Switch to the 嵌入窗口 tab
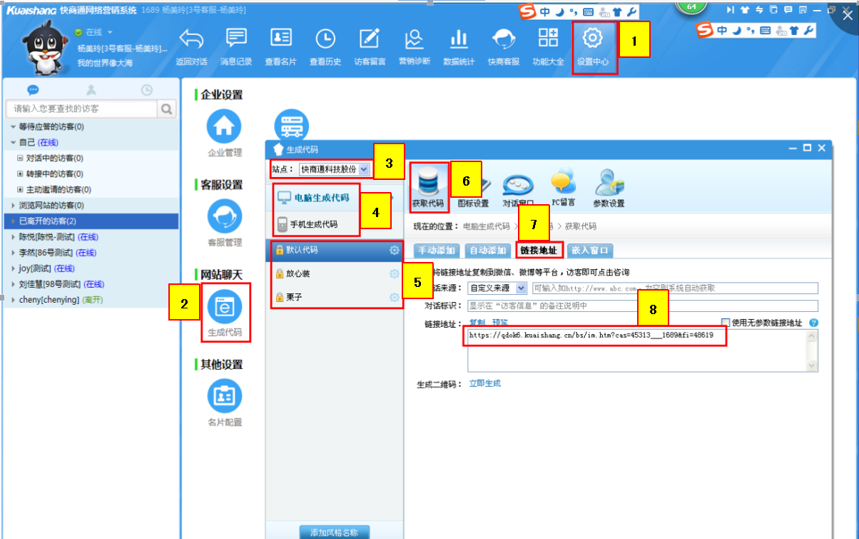 tap(591, 251)
